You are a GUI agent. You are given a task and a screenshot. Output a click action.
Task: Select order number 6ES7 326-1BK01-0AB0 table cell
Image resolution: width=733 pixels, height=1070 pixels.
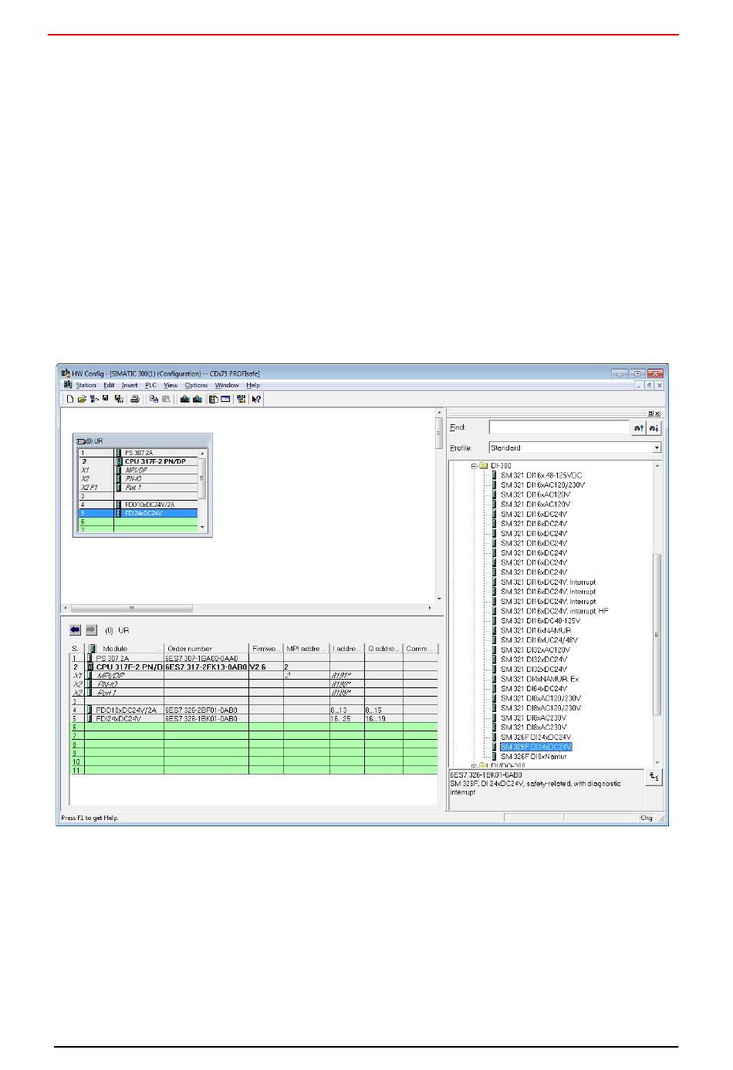pos(206,718)
